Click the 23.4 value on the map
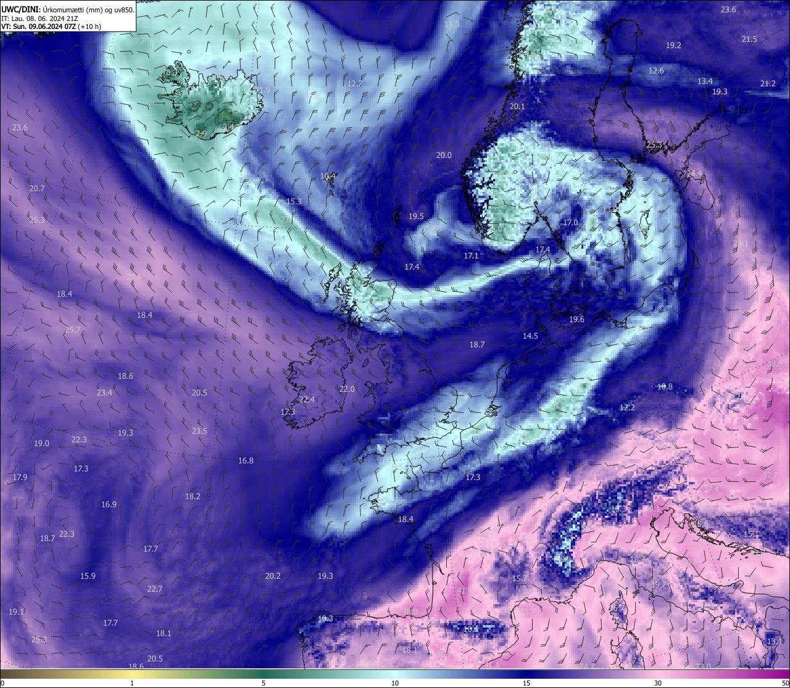 [x=104, y=392]
